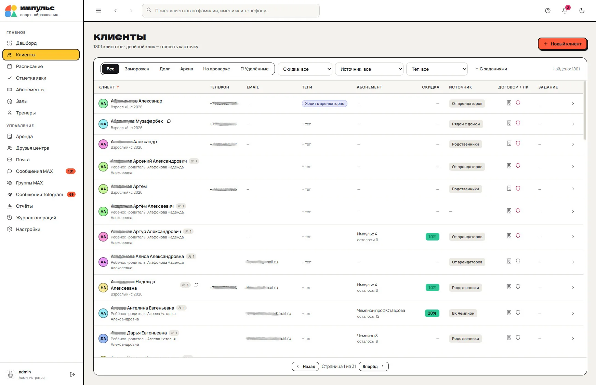Show the Удалённые clients tab
The height and width of the screenshot is (385, 596).
click(x=255, y=69)
